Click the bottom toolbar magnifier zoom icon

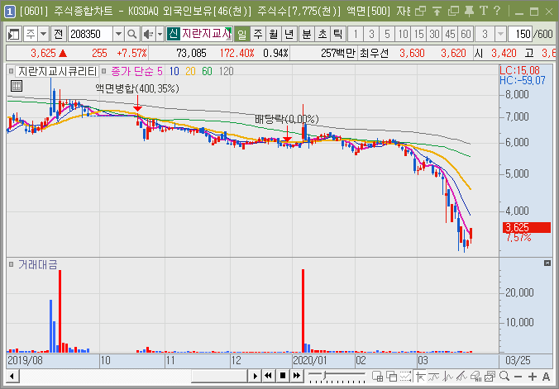click(504, 376)
